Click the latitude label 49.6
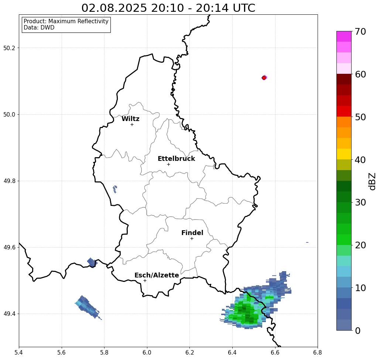The image size is (380, 359). coord(9,248)
